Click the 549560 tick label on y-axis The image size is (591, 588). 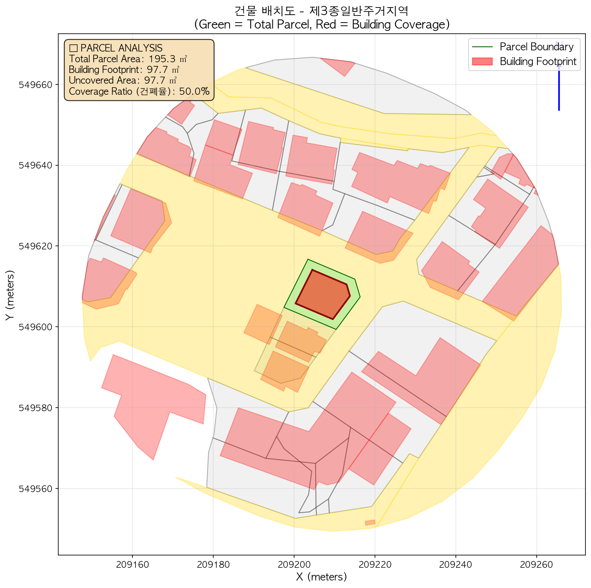pyautogui.click(x=36, y=489)
